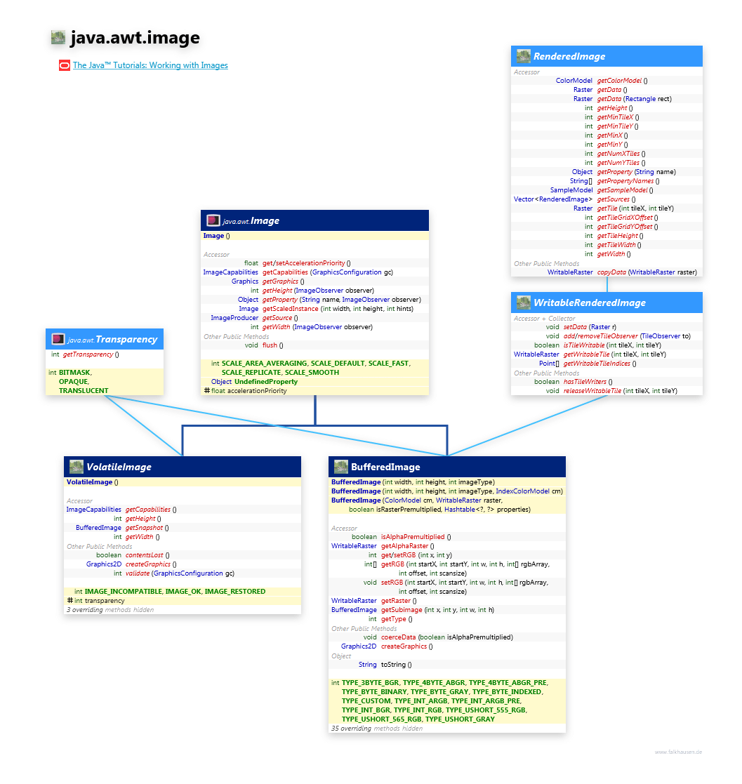Click get/setRGB (int x, int y) method
The height and width of the screenshot is (784, 742).
tap(416, 555)
